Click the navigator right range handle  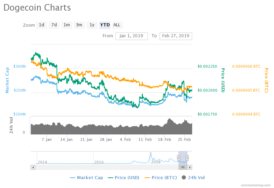(x=187, y=158)
